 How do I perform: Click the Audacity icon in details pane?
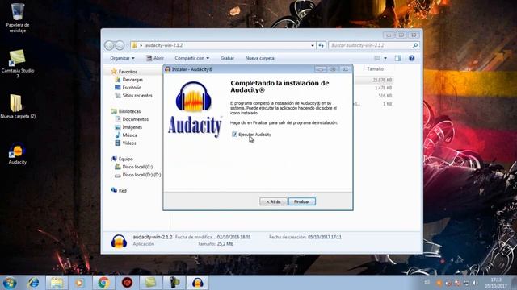click(x=119, y=241)
